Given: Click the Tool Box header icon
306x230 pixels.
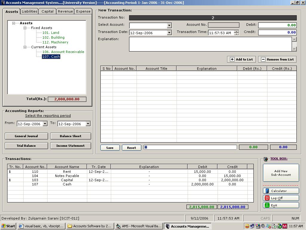Looking at the screenshot, I should pos(266,159).
